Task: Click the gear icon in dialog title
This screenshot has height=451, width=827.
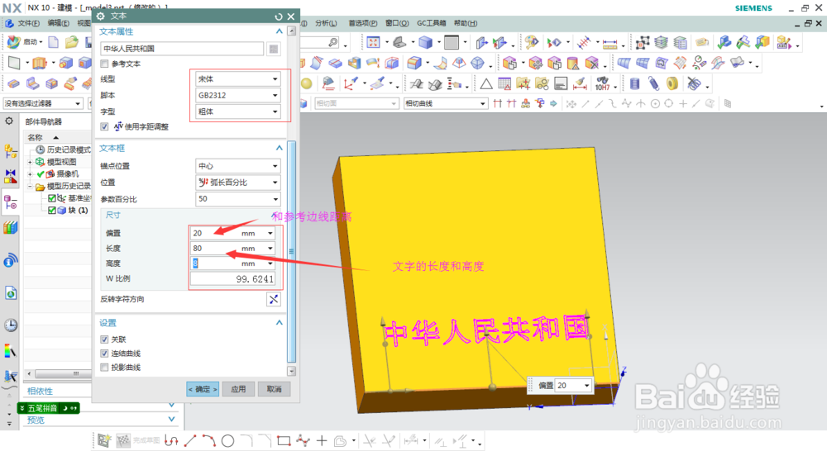Action: pos(101,17)
